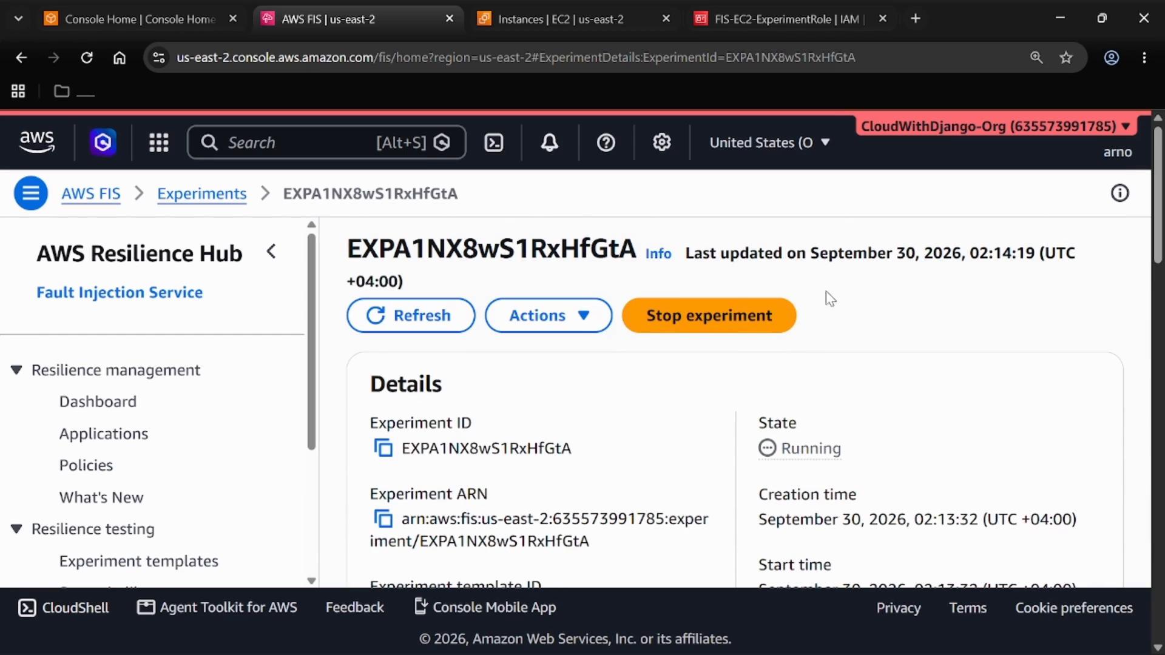The width and height of the screenshot is (1165, 655).
Task: Open the settings gear in AWS header
Action: click(662, 143)
